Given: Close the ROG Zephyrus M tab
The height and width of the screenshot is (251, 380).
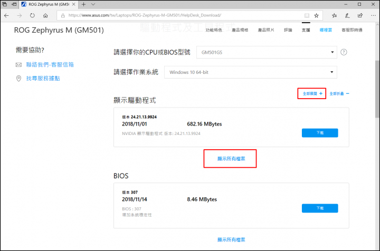Looking at the screenshot, I should pyautogui.click(x=74, y=4).
